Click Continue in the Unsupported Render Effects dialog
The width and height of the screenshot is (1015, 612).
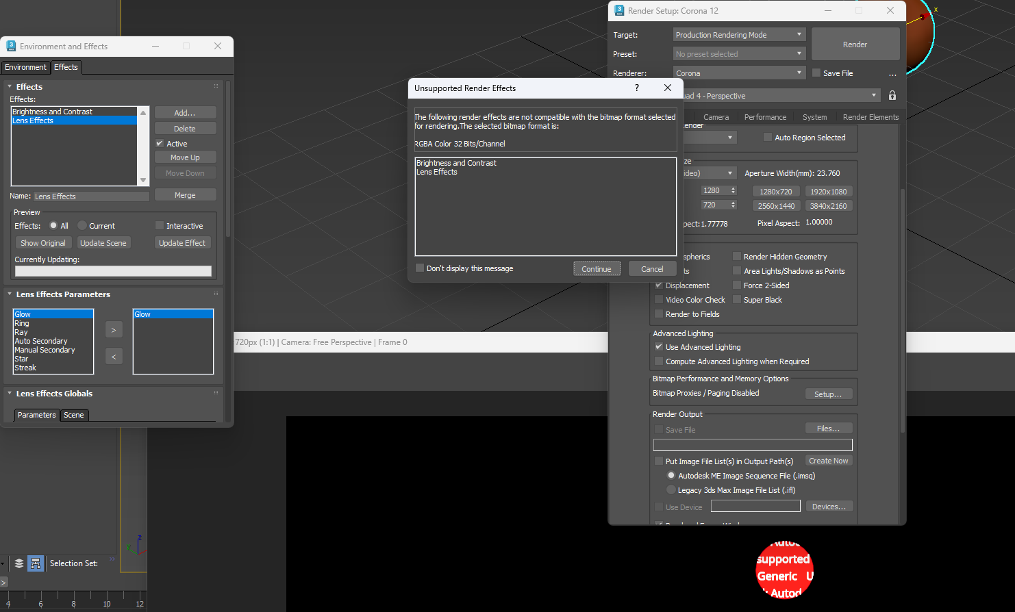597,269
